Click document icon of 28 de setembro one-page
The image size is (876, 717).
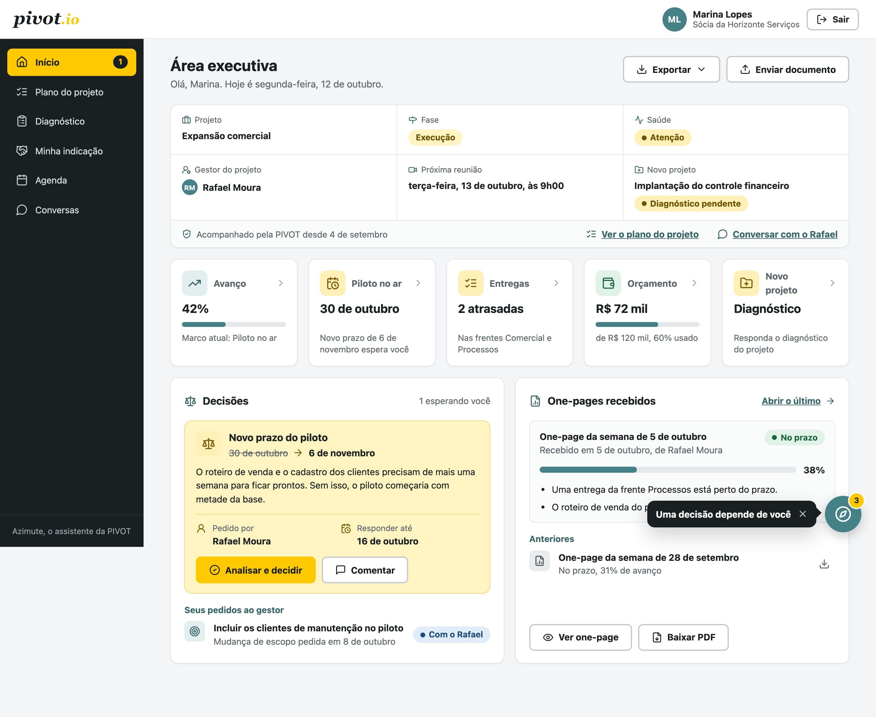[x=540, y=561]
